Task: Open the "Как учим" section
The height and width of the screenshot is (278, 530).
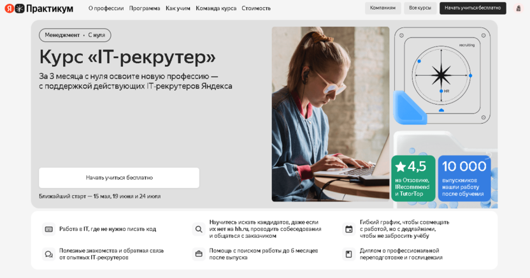Action: (178, 8)
